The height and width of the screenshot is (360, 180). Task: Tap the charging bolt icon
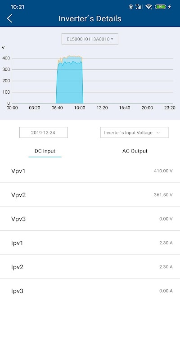point(170,7)
